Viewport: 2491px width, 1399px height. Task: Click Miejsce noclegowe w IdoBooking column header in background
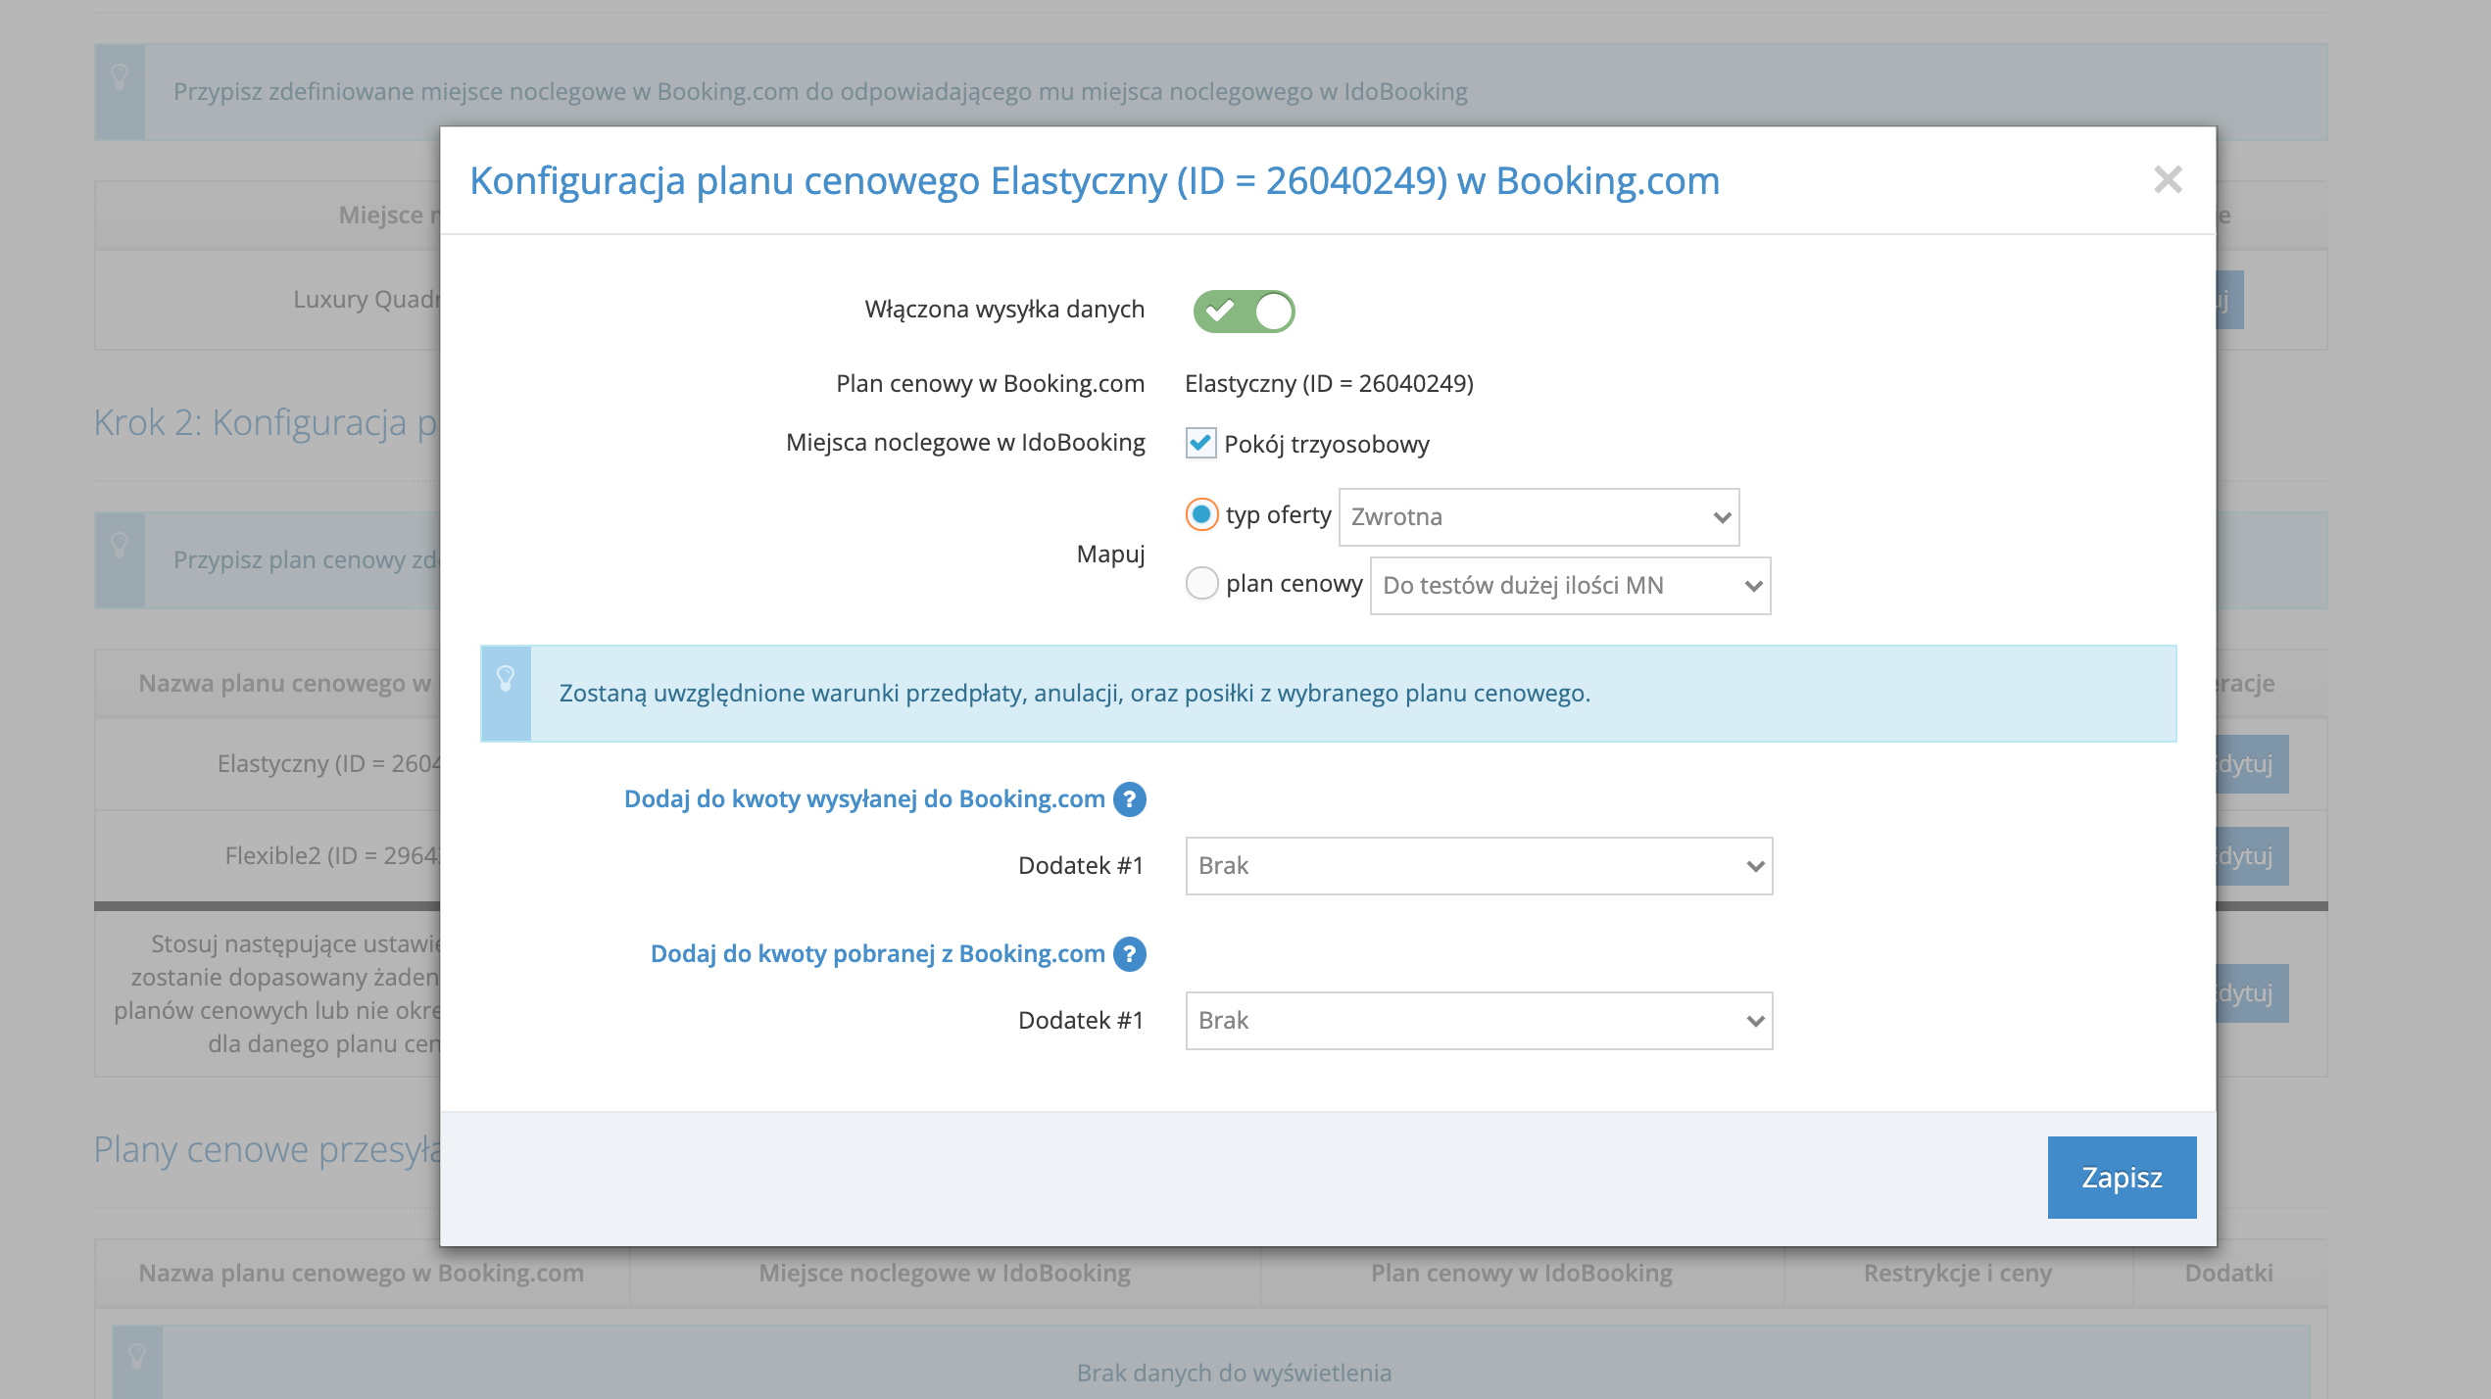[x=944, y=1273]
